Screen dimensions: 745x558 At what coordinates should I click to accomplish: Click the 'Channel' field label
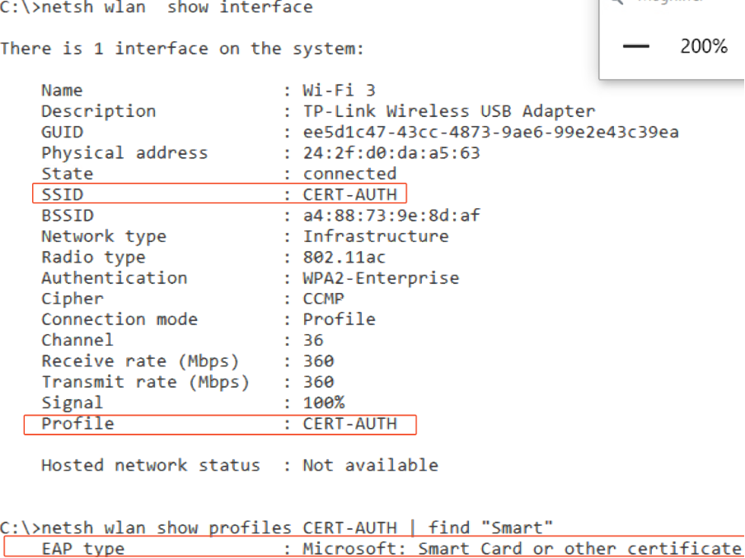78,340
